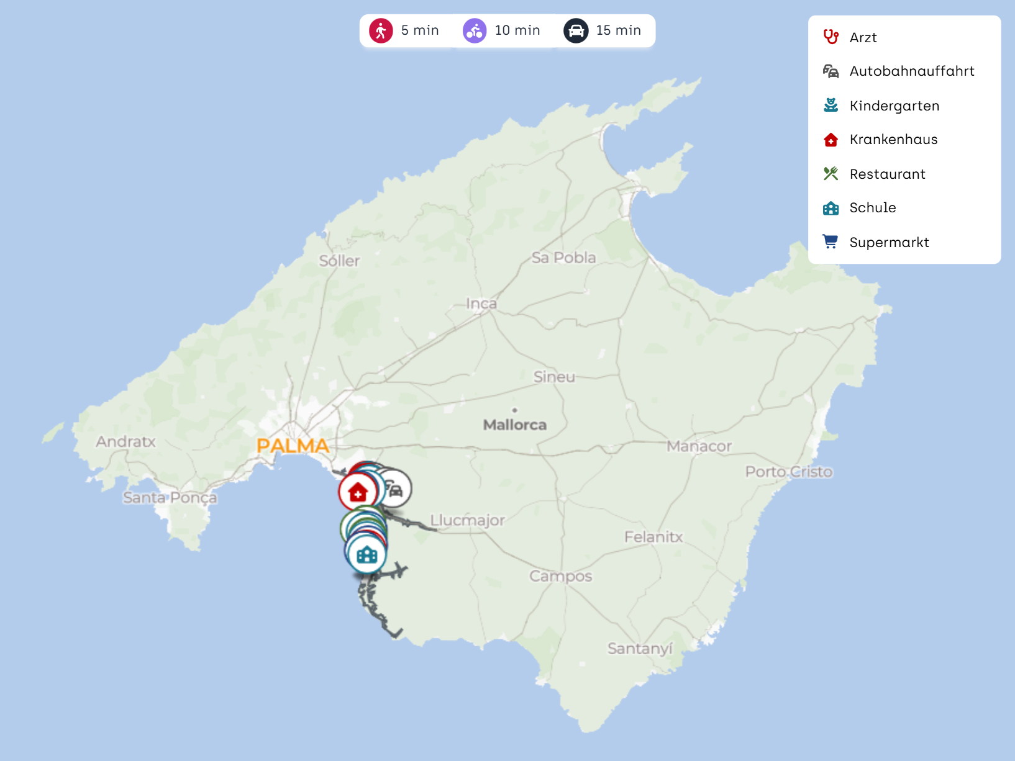Select the 10 min cycling icon
This screenshot has height=761, width=1015.
click(x=475, y=30)
